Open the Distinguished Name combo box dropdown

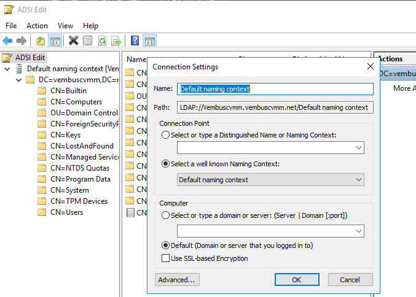click(358, 147)
